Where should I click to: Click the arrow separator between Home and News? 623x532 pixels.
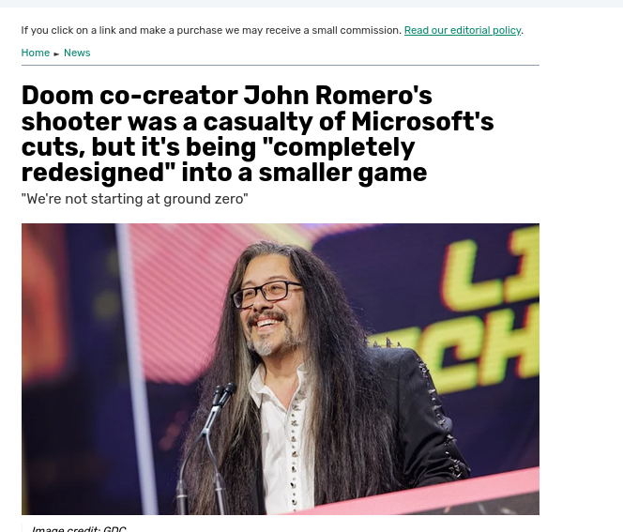[56, 53]
